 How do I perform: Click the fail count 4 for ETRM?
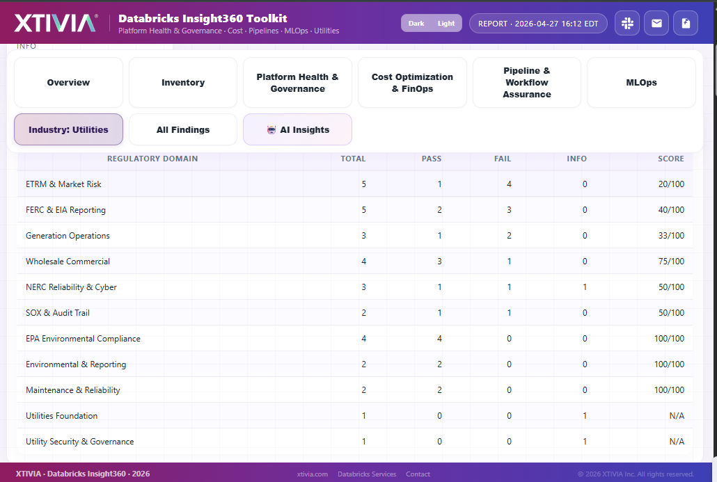tap(509, 184)
